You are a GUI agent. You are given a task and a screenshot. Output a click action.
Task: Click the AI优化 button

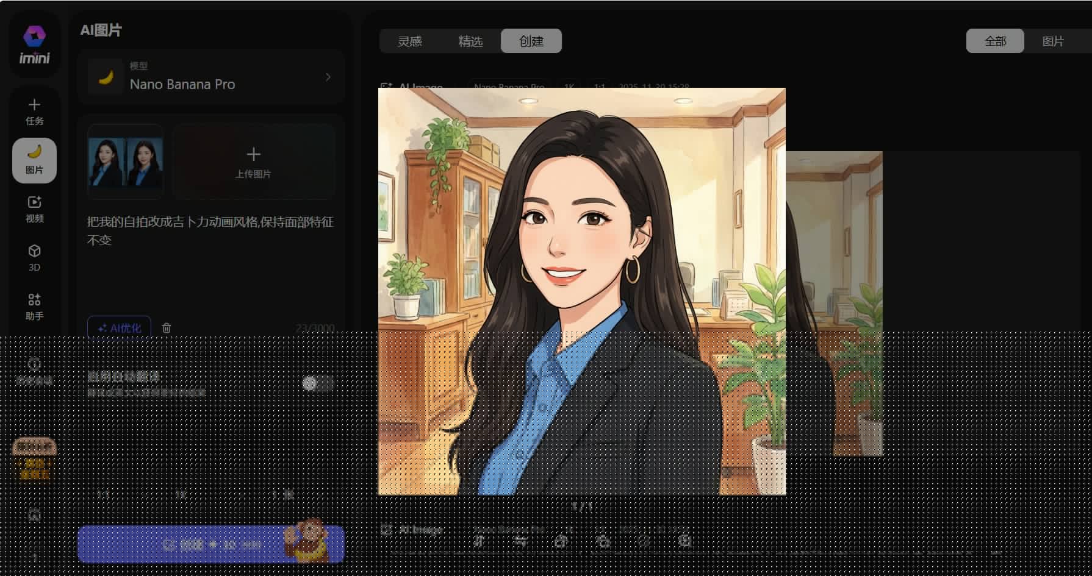click(119, 328)
